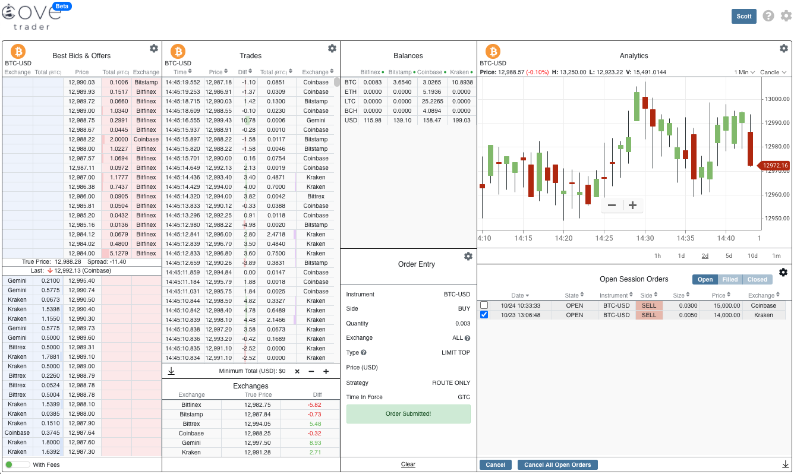This screenshot has width=794, height=474.
Task: Click the Clear link in Order Entry
Action: click(408, 464)
